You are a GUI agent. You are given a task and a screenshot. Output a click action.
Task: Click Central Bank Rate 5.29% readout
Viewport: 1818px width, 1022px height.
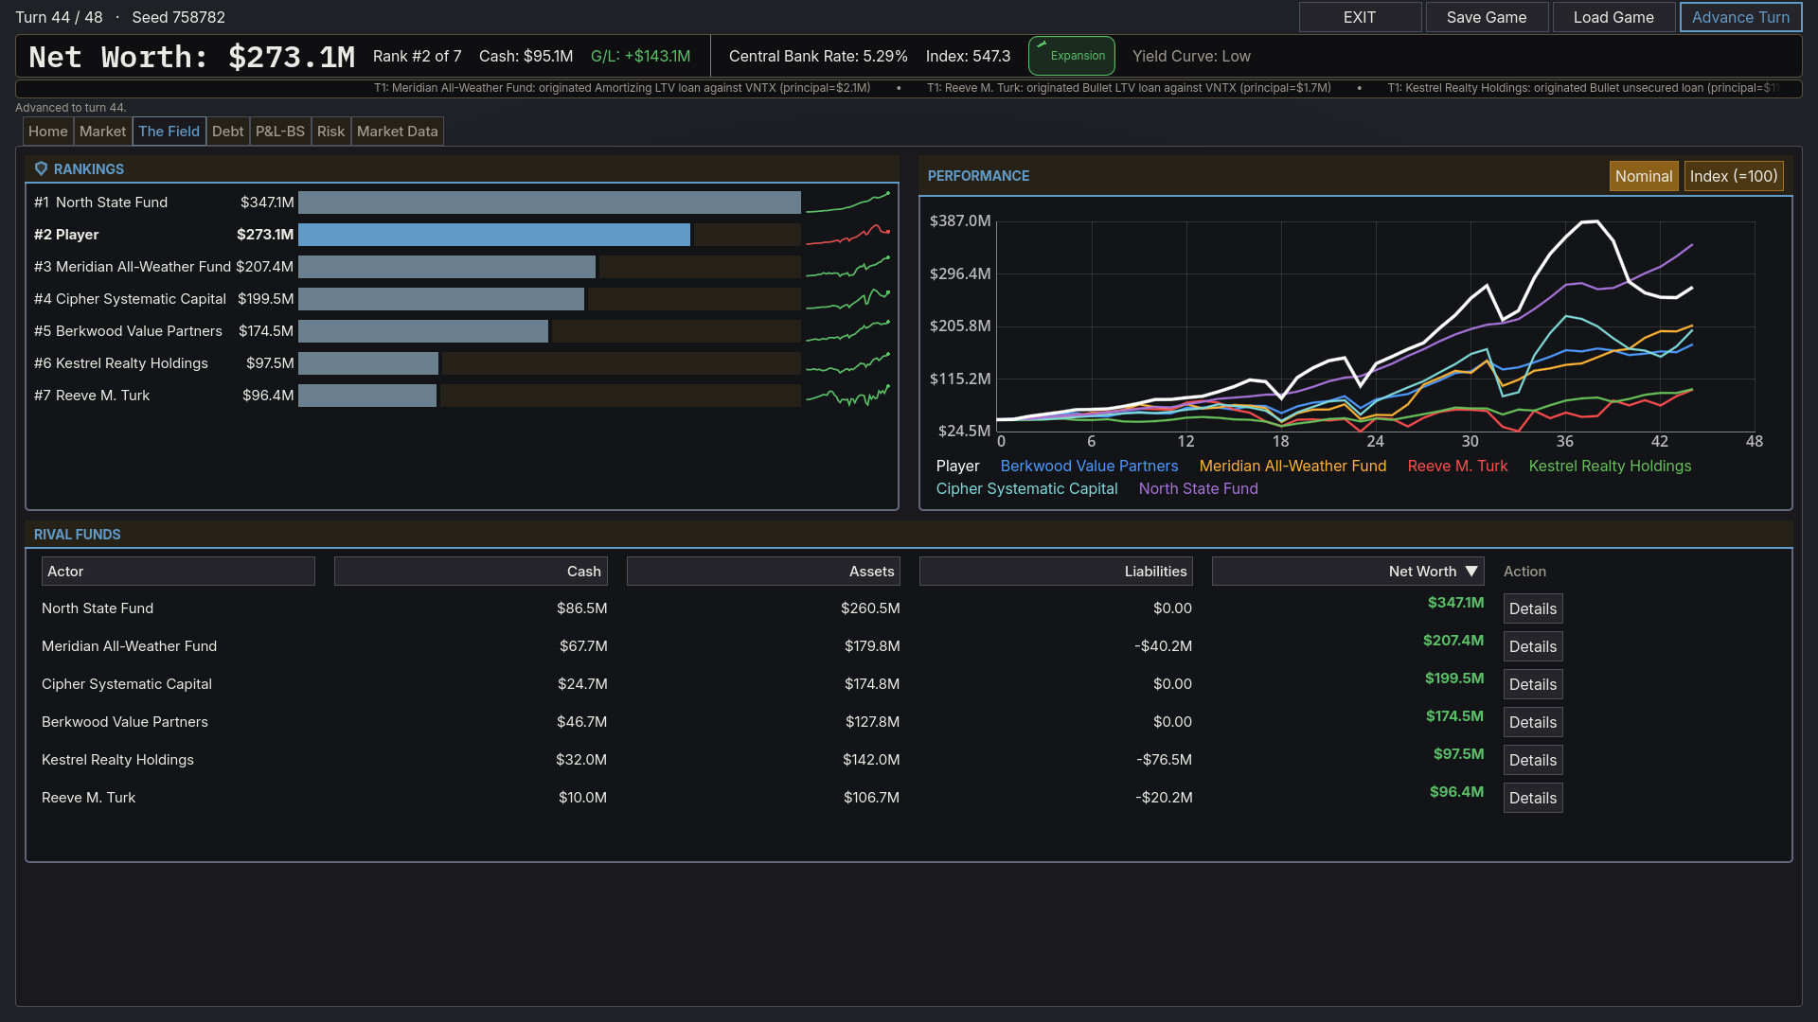tap(818, 56)
